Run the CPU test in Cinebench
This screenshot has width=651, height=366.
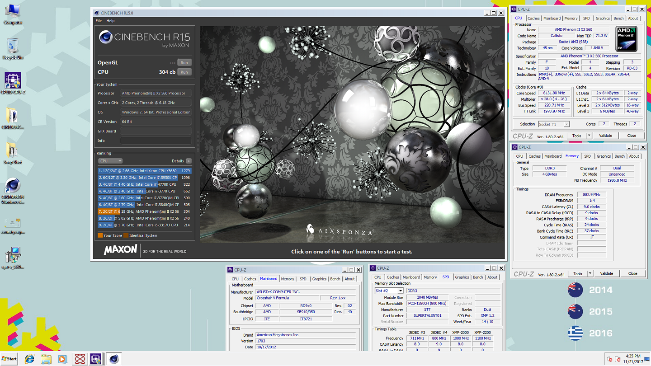(184, 72)
